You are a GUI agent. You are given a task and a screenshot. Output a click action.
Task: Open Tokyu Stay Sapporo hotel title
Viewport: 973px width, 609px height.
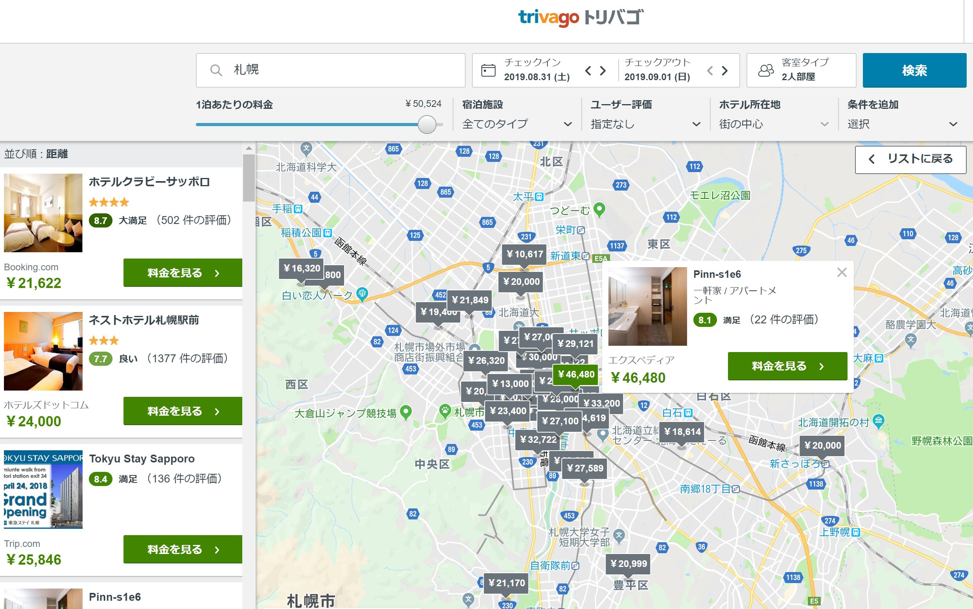tap(142, 459)
